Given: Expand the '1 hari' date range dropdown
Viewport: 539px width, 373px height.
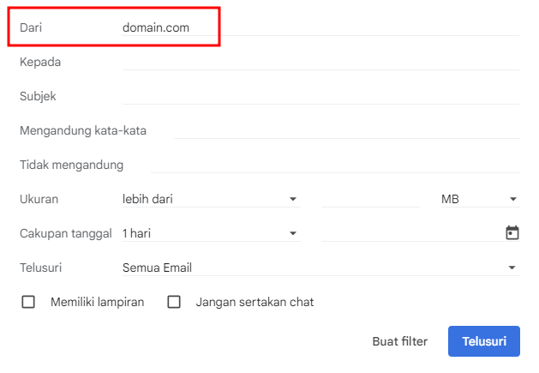Looking at the screenshot, I should point(210,233).
